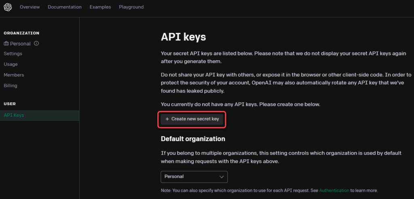Switch to the Playground

click(x=131, y=7)
